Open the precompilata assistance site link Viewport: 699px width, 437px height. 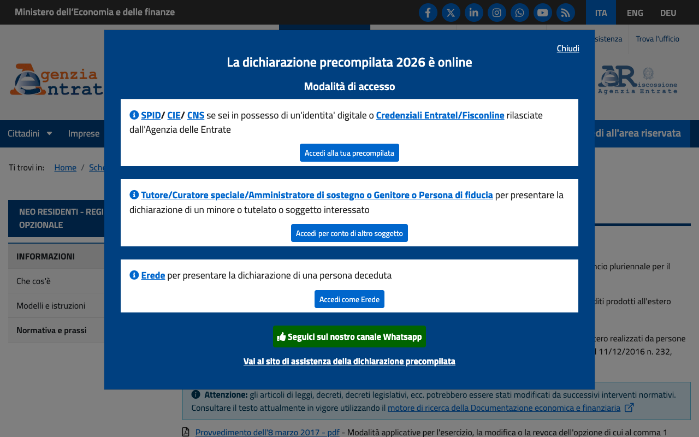[x=349, y=361]
